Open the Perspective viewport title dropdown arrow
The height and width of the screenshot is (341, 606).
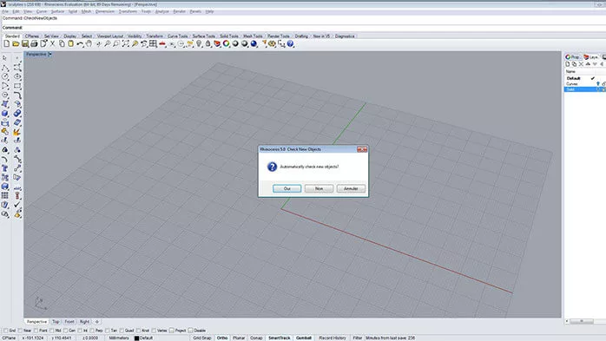(x=49, y=55)
